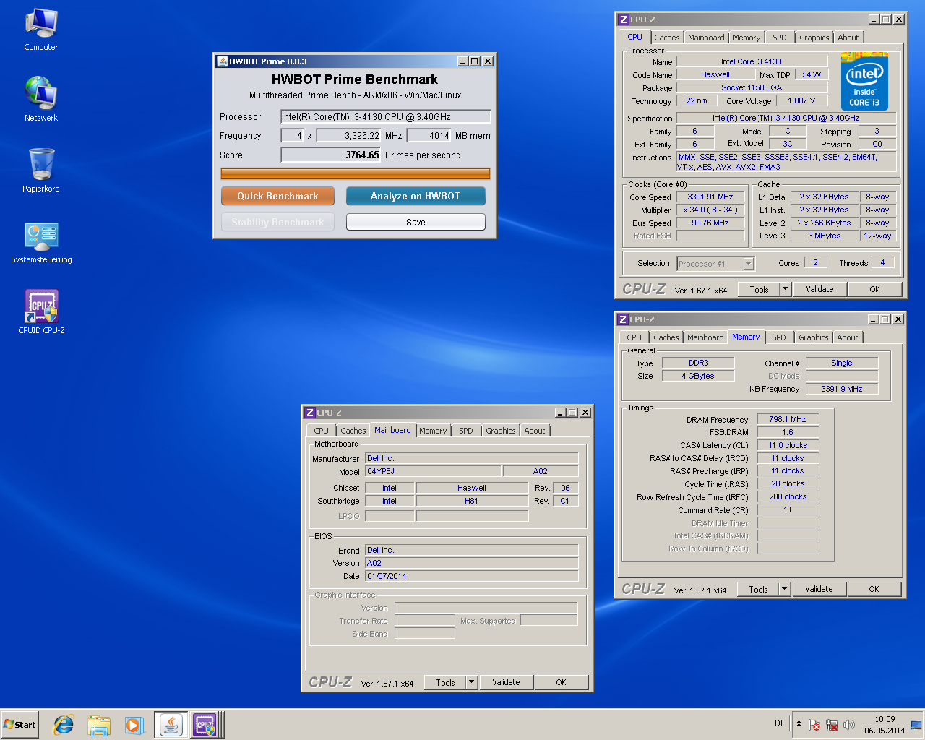Screen dimensions: 925x740
Task: Click the Intel Core i3 logo in CPU-Z
Action: point(865,81)
